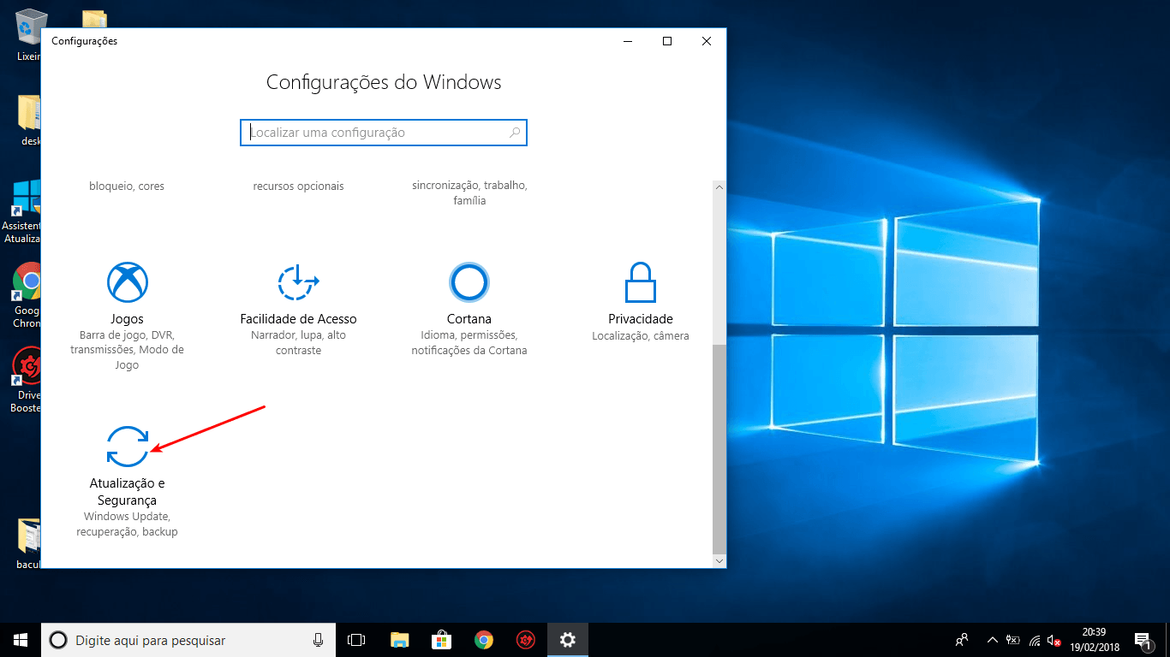Launch Chrome from the taskbar
This screenshot has height=657, width=1170.
coord(484,640)
